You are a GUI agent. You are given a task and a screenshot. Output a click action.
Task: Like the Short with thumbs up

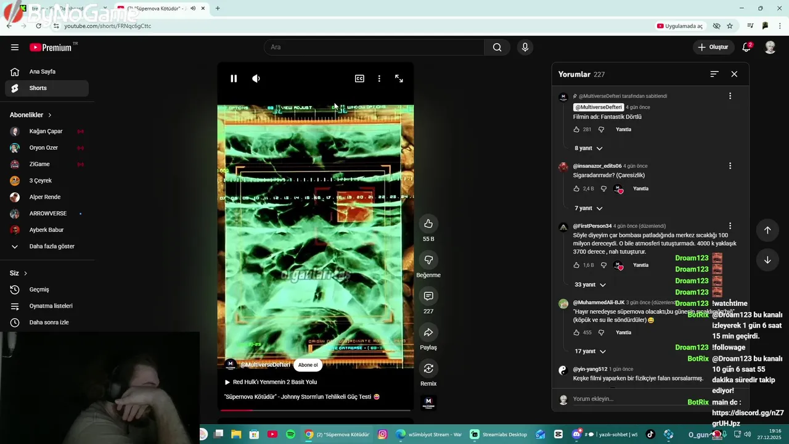tap(428, 223)
